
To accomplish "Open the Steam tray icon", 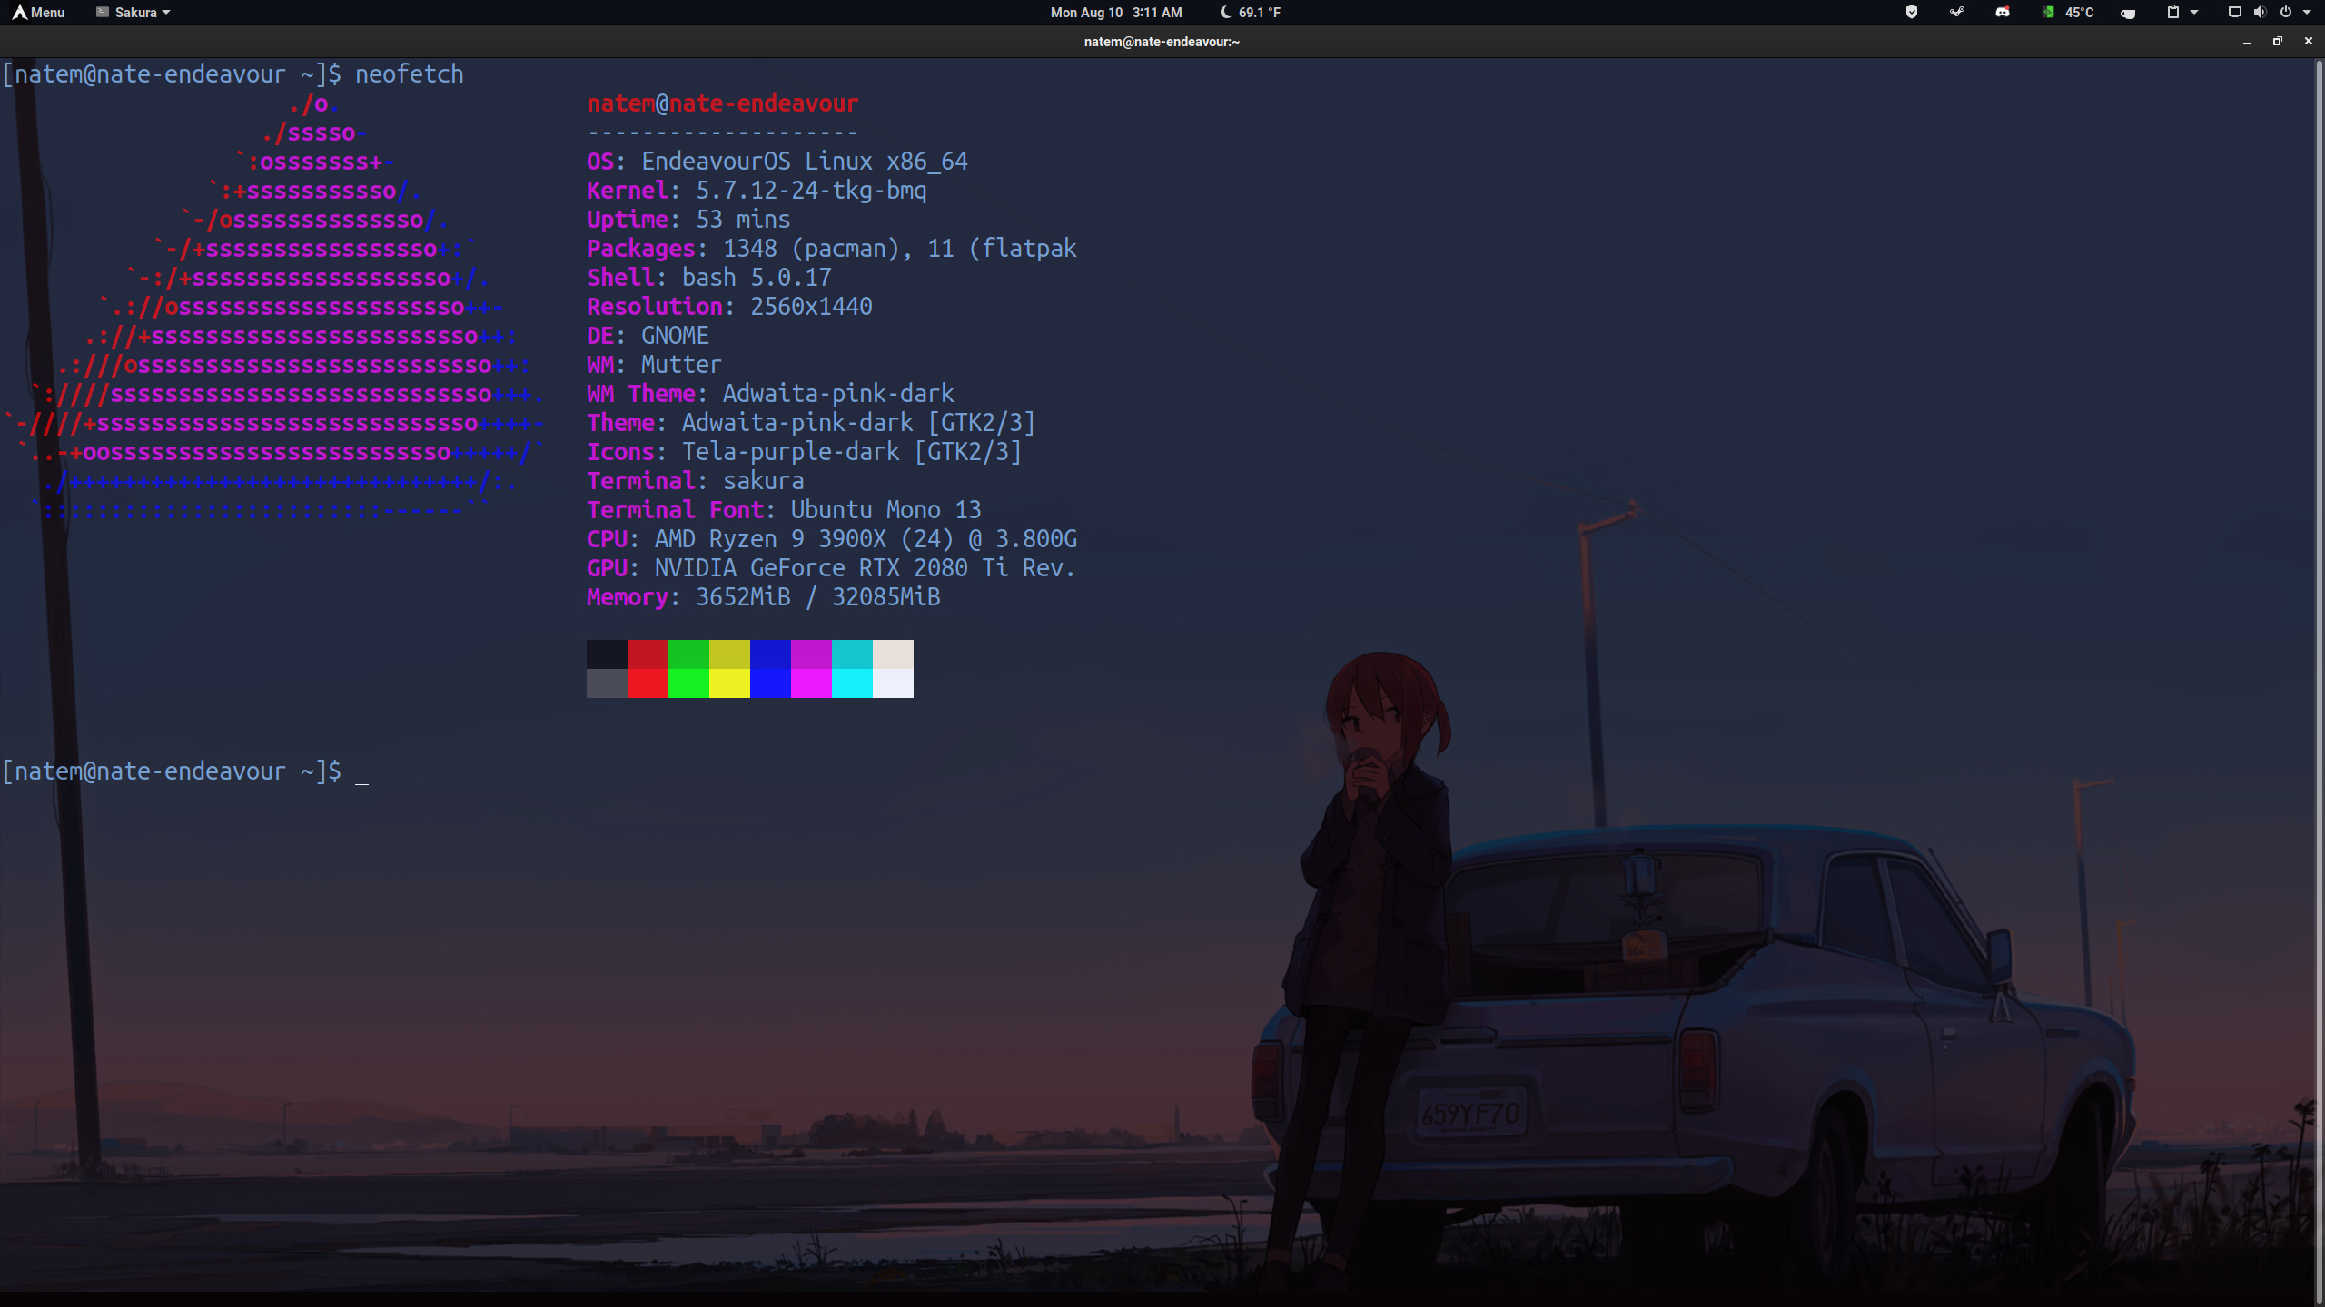I will pos(1957,12).
